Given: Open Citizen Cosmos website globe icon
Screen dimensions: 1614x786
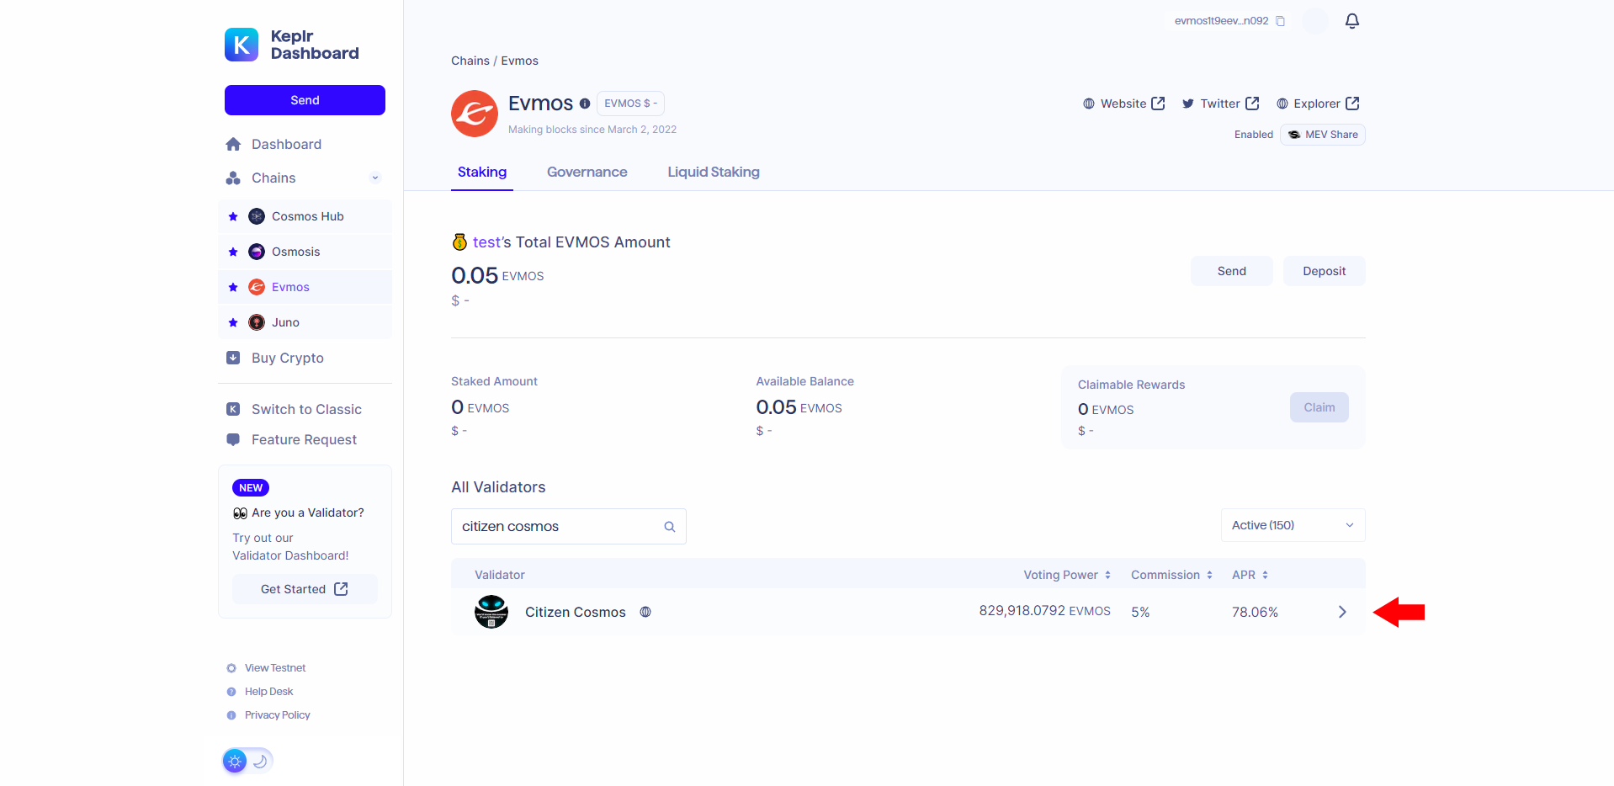Looking at the screenshot, I should [645, 612].
